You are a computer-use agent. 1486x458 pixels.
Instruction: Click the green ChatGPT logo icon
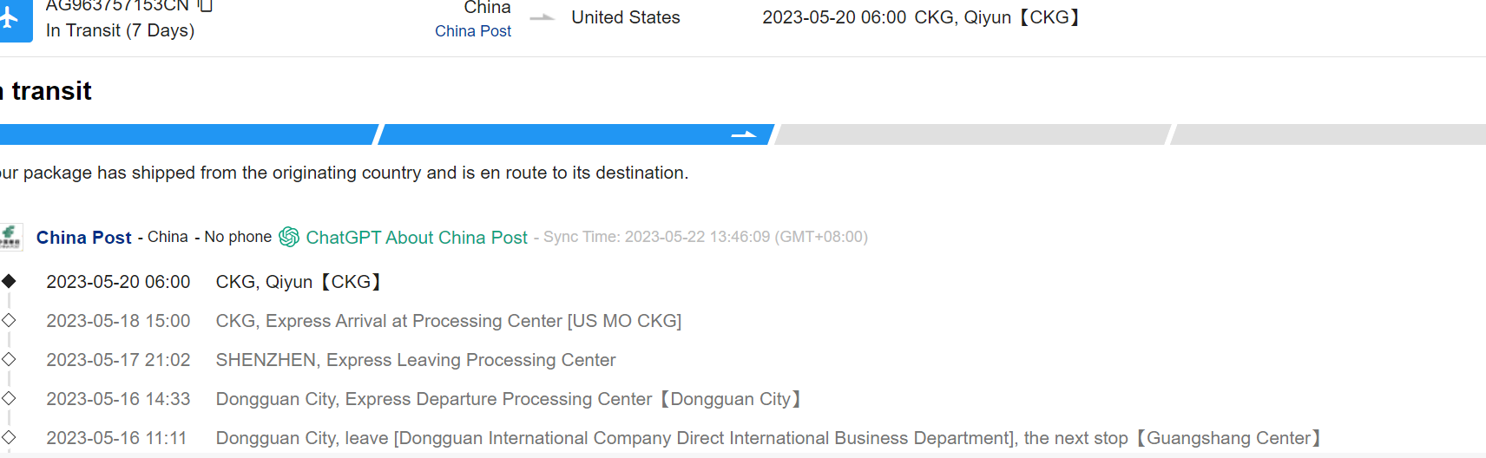pos(289,237)
